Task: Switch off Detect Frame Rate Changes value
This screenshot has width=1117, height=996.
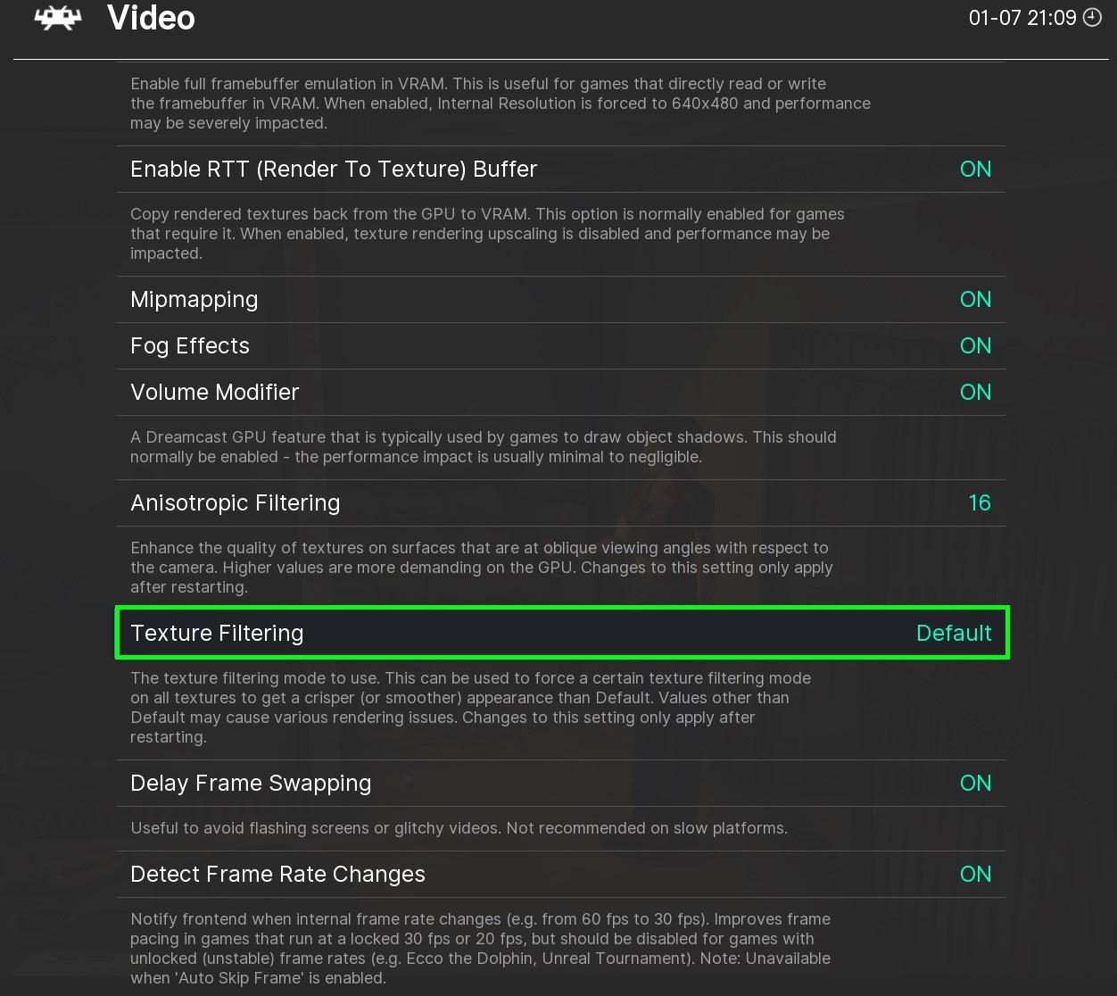Action: pos(975,875)
